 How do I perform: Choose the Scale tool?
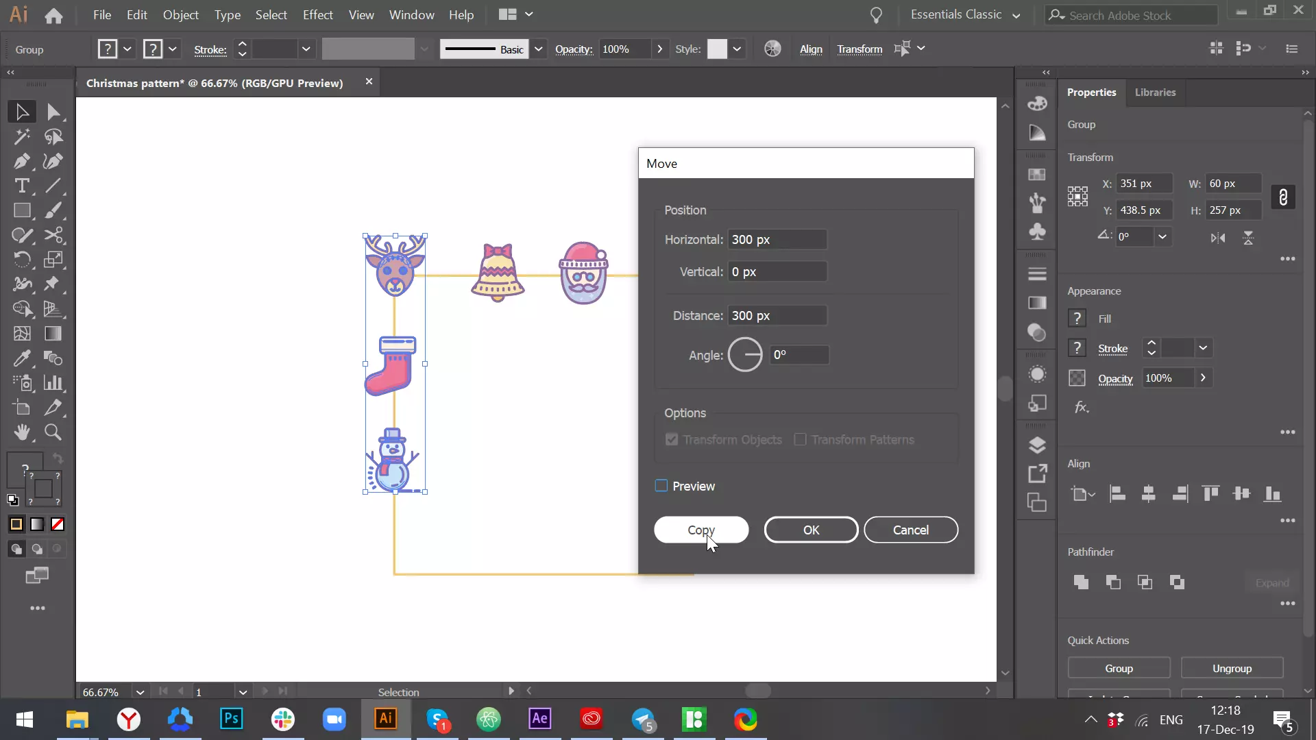[x=53, y=260]
